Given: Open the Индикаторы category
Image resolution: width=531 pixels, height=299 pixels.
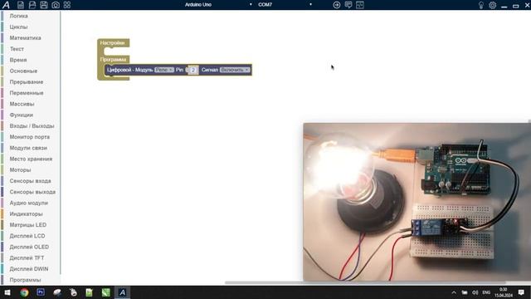Looking at the screenshot, I should click(26, 214).
